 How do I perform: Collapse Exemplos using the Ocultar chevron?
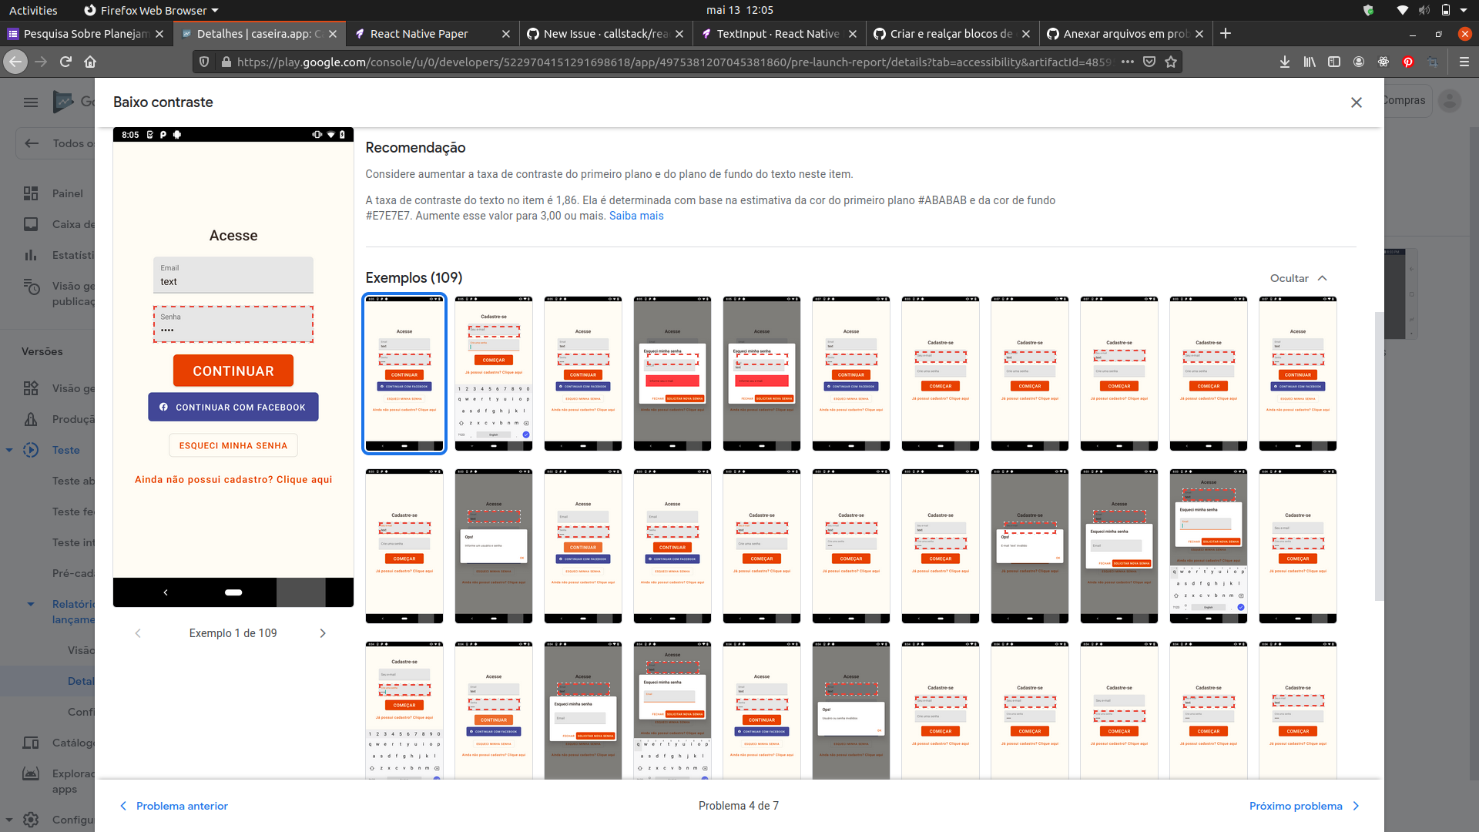click(1323, 278)
